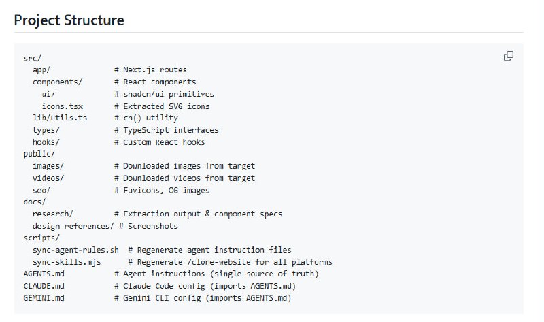Viewport: 544px width, 322px height.
Task: Click the GEMINI.md file entry
Action: pyautogui.click(x=44, y=298)
